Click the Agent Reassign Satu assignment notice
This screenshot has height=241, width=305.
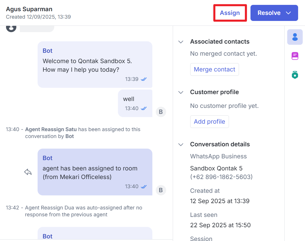click(83, 133)
